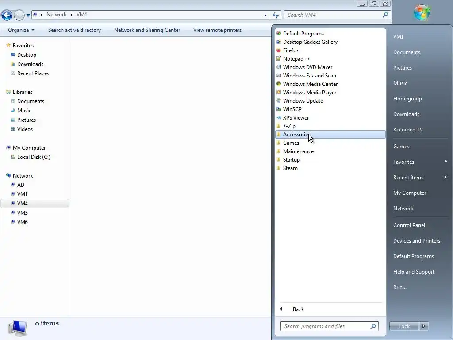Click View remote printers in toolbar
Image resolution: width=453 pixels, height=340 pixels.
(x=217, y=30)
